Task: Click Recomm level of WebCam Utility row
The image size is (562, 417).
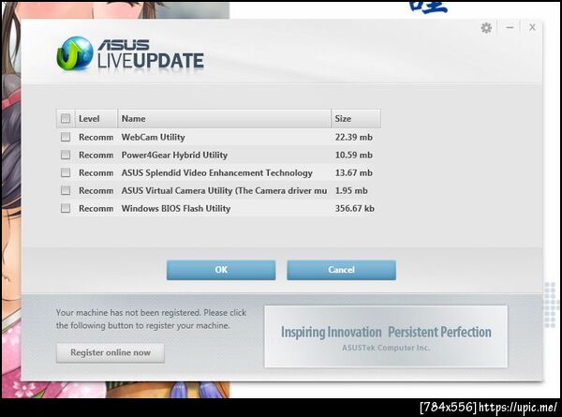Action: click(96, 138)
